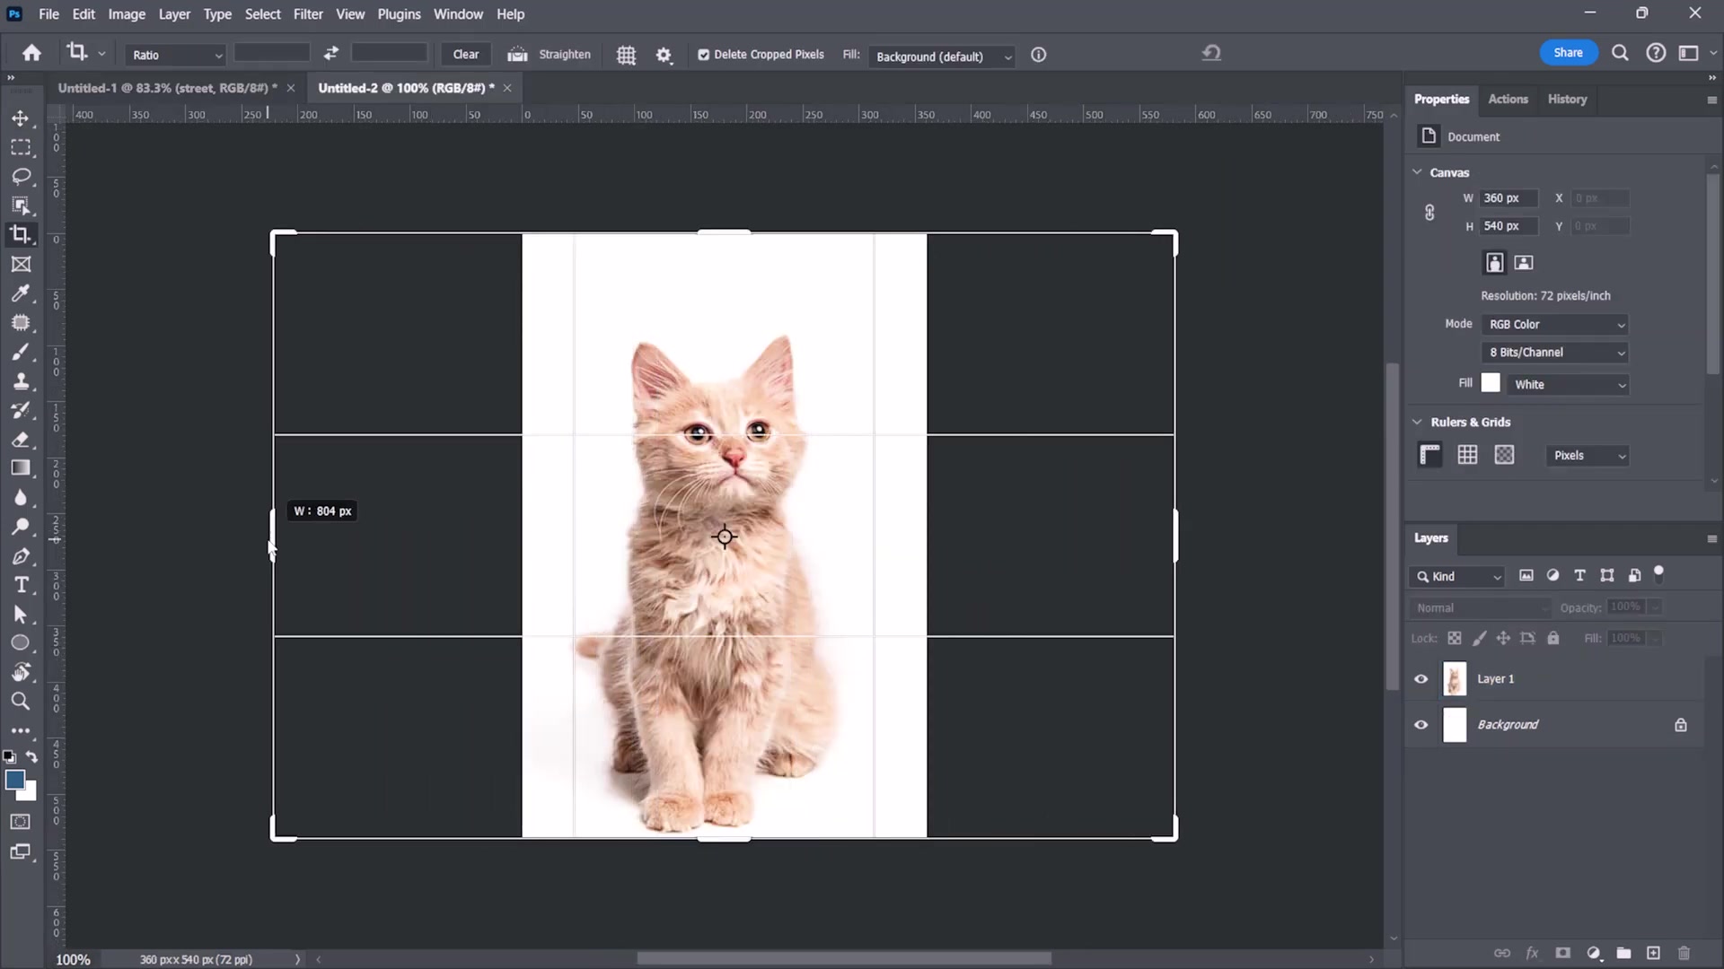The width and height of the screenshot is (1724, 969).
Task: Create a new layer icon in Layers panel
Action: pyautogui.click(x=1653, y=953)
